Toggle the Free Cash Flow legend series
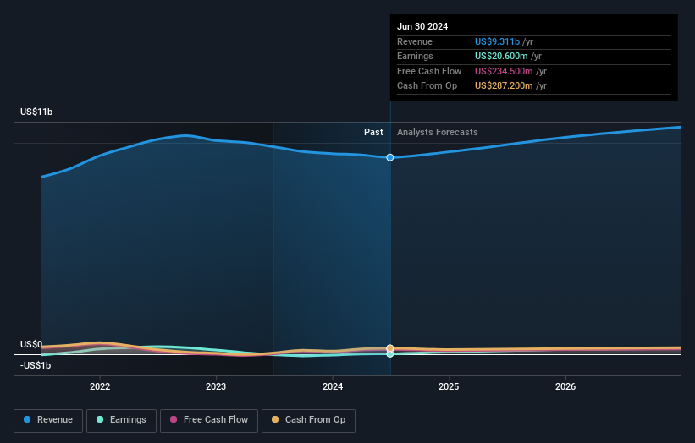 [x=209, y=420]
